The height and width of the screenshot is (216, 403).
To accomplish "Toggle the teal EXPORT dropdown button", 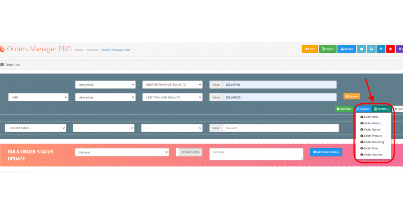I will tap(382, 109).
